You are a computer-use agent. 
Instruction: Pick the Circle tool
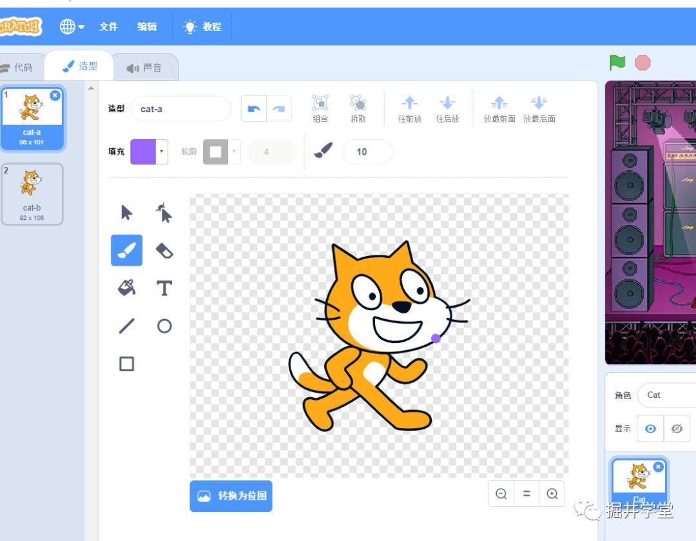click(x=164, y=326)
